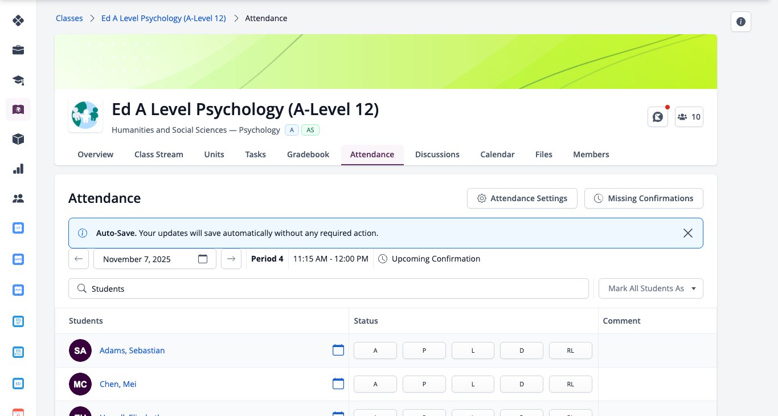Click calendar icon next to Chen, Mei

(x=338, y=384)
